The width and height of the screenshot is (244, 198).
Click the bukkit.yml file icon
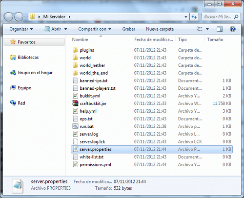coord(76,96)
